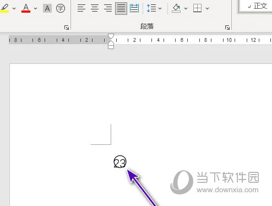Apply the yellow text highlight color
Viewport: 272px width, 206px height.
pyautogui.click(x=4, y=8)
